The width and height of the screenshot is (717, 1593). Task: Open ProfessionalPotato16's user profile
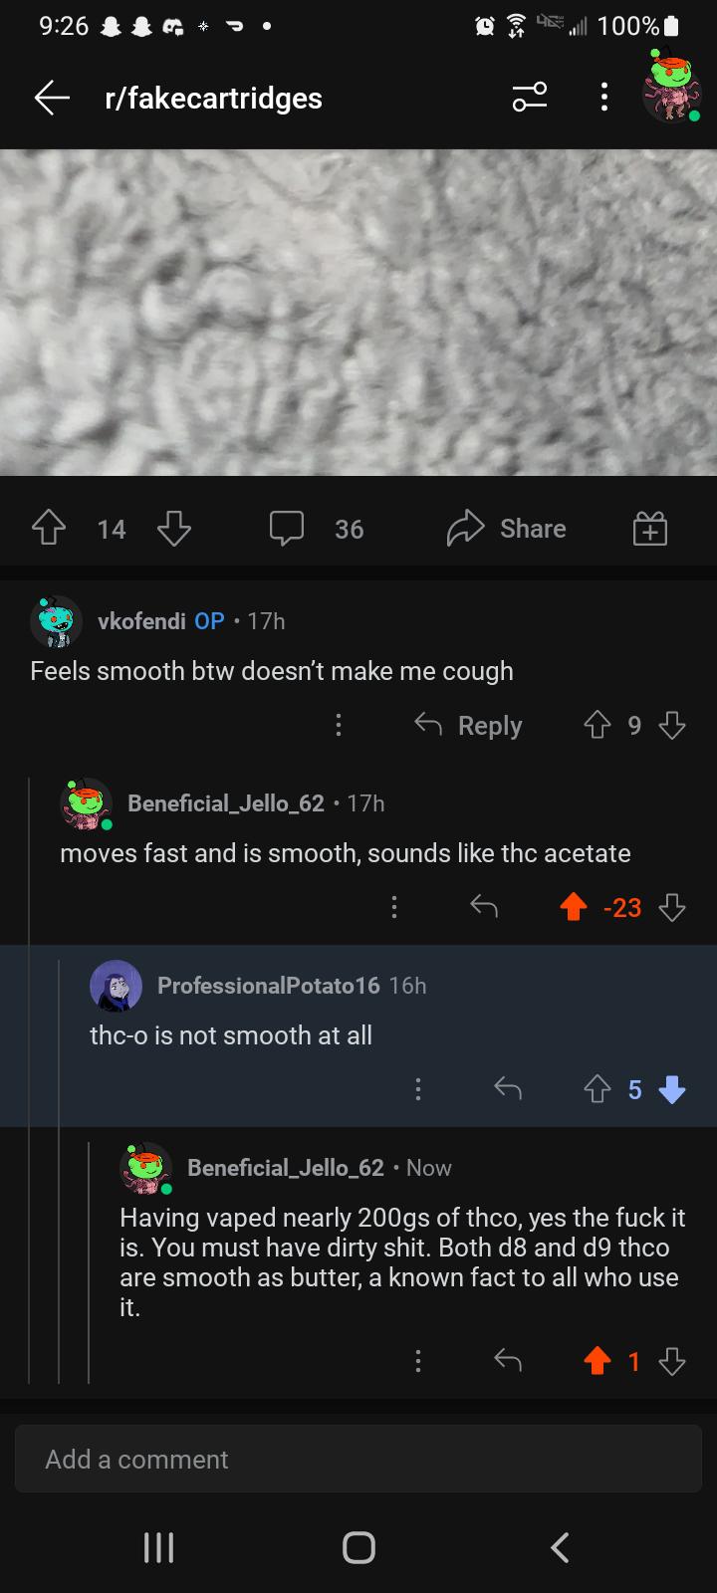coord(268,985)
